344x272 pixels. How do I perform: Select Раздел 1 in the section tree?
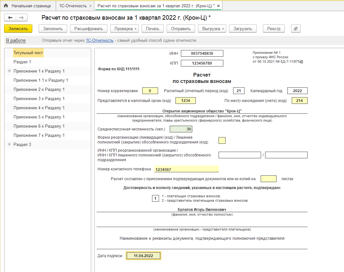[x=22, y=62]
